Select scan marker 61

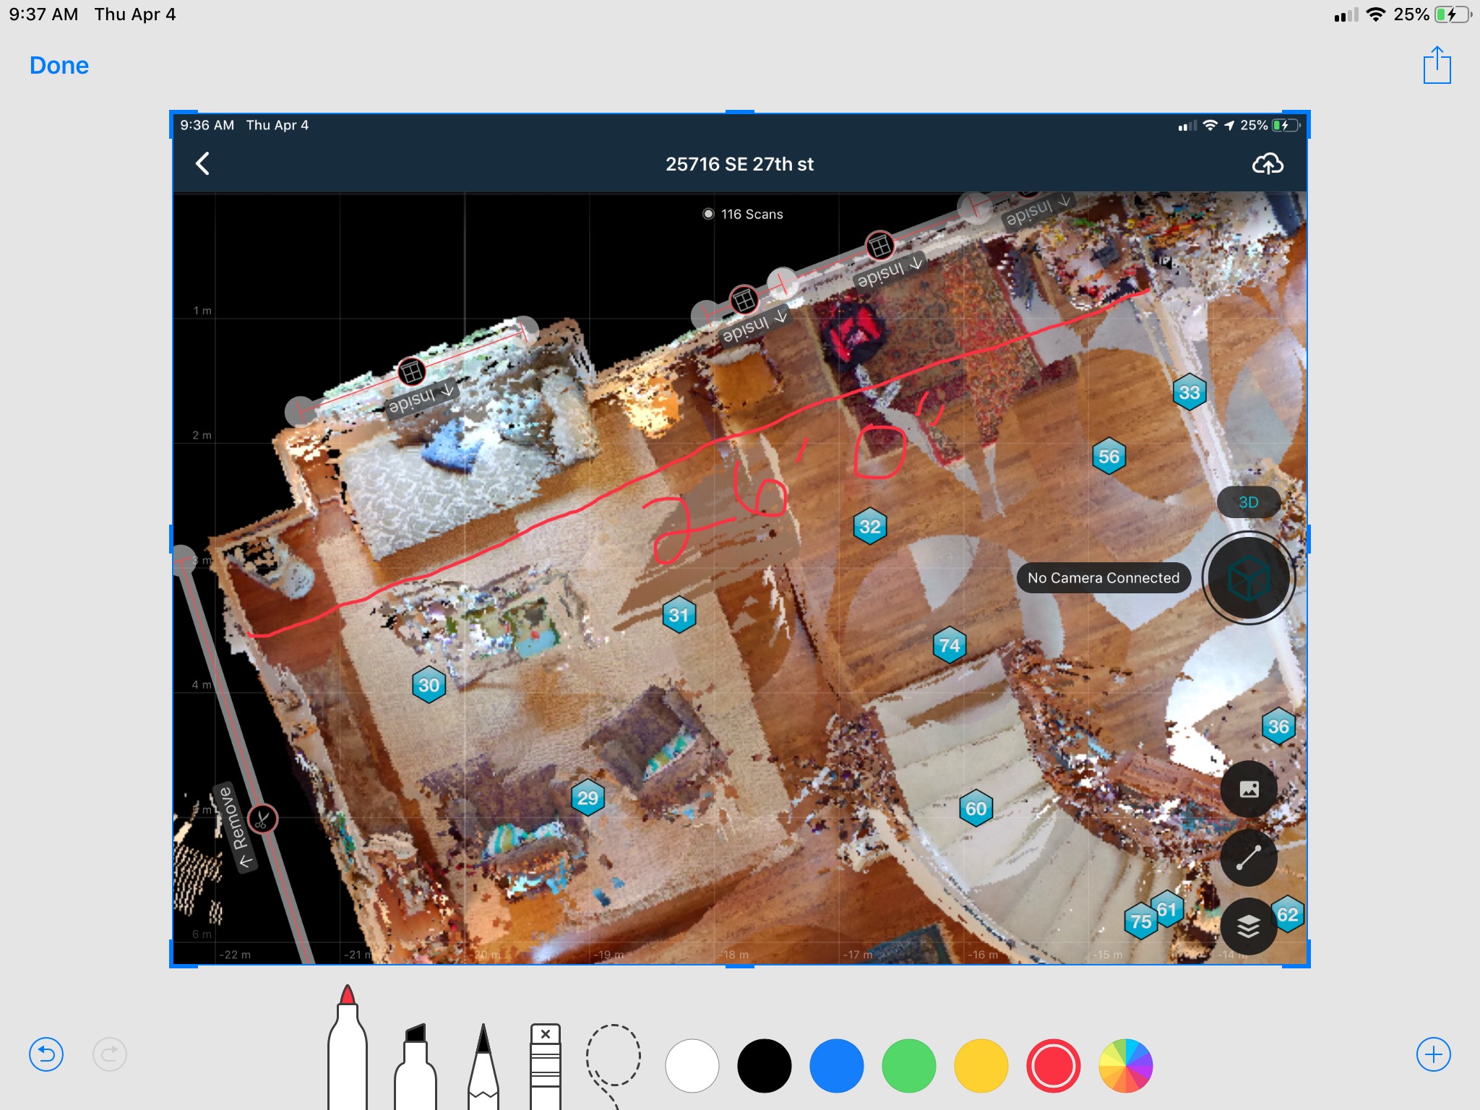[1169, 909]
